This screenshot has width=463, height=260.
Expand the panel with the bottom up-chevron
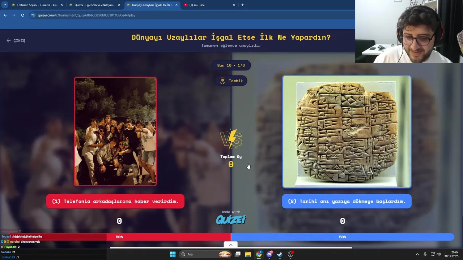(230, 245)
